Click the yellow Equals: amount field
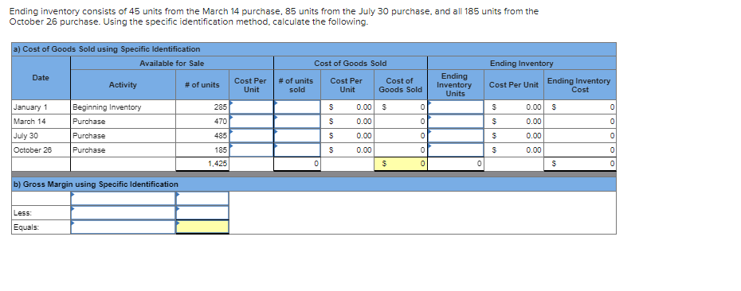741x291 pixels. coord(202,227)
